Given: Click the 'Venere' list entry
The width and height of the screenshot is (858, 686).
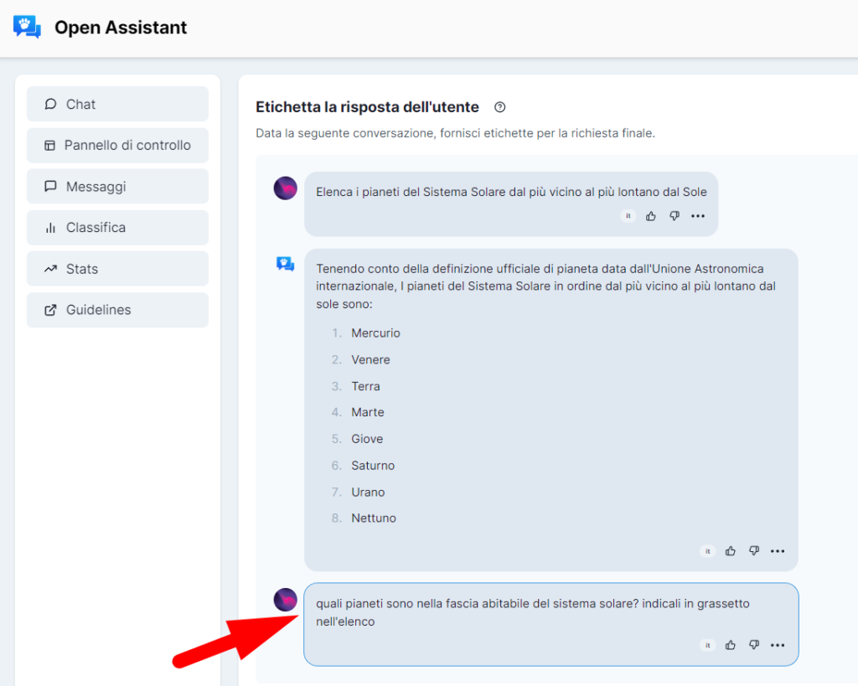Looking at the screenshot, I should coord(370,360).
